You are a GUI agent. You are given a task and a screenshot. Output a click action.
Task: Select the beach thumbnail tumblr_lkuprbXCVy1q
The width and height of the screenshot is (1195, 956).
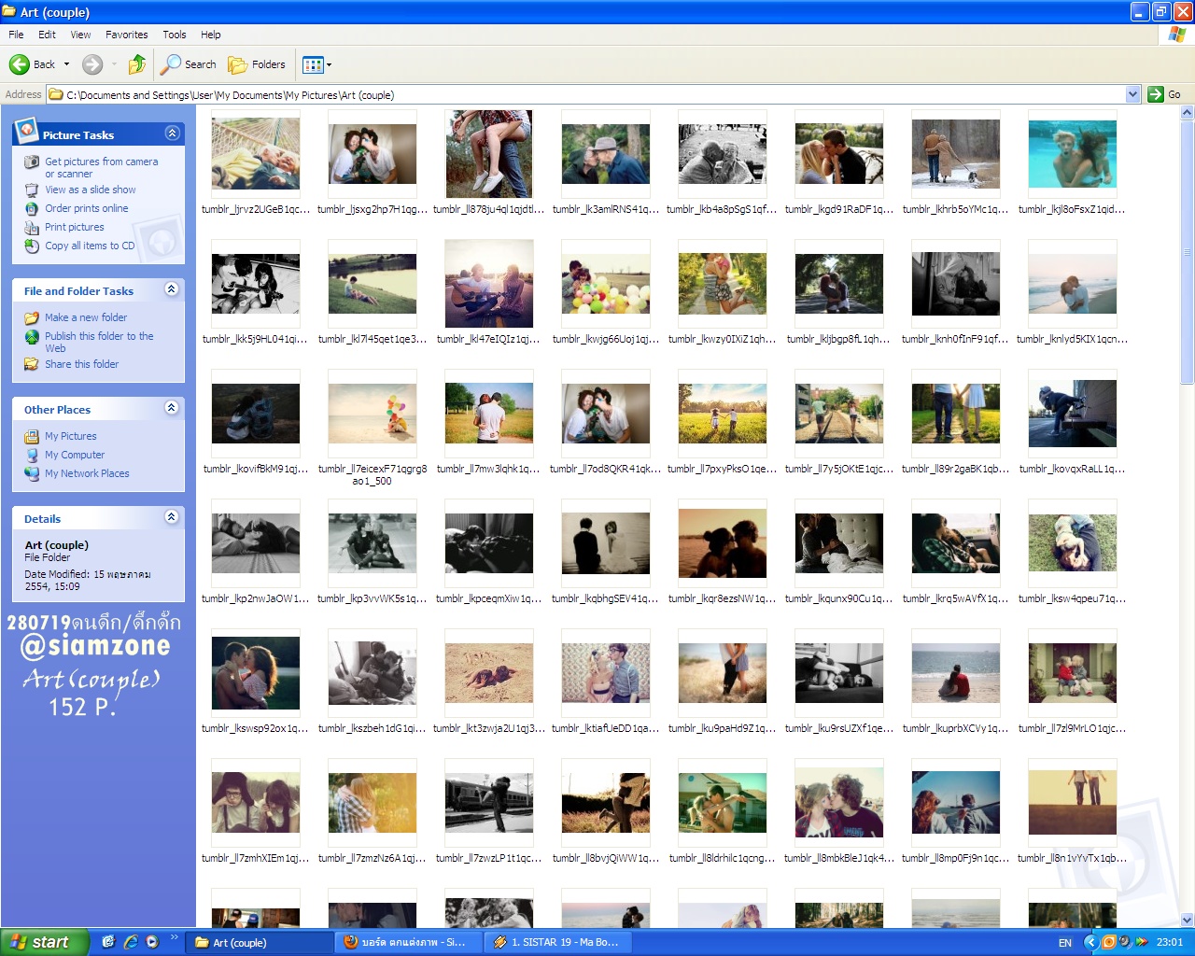tap(956, 673)
